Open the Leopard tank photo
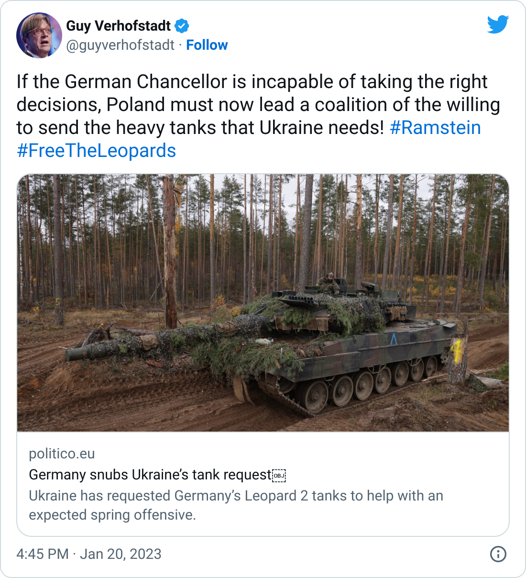 263,303
